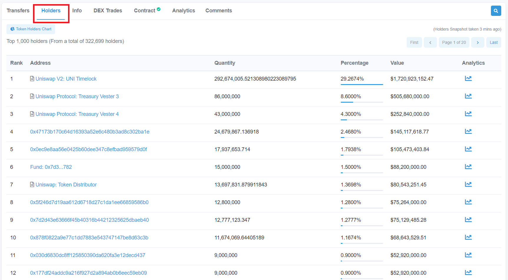
Task: Click the 8.6000% percentage progress bar
Action: (x=362, y=102)
